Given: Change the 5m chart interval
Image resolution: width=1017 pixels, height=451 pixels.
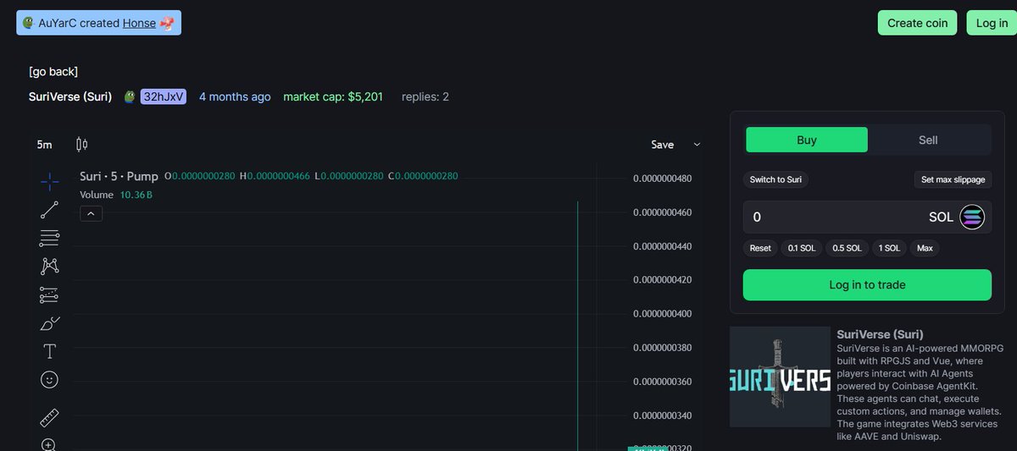Looking at the screenshot, I should point(44,145).
